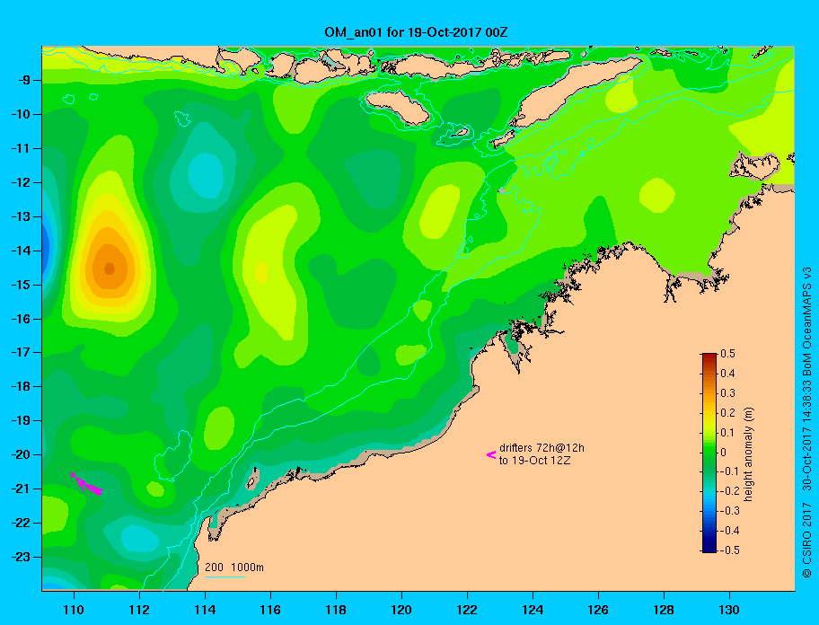Click latitude axis label -21
The image size is (819, 625).
tap(21, 489)
